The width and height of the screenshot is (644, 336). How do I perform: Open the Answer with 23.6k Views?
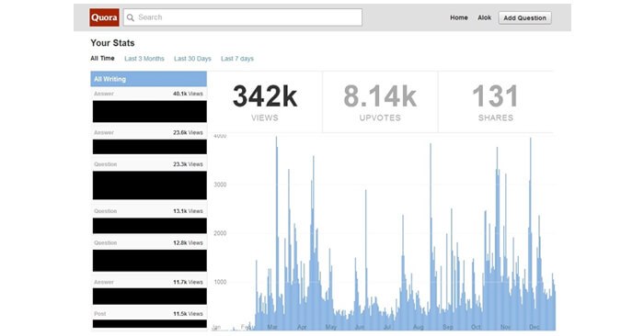pos(149,141)
